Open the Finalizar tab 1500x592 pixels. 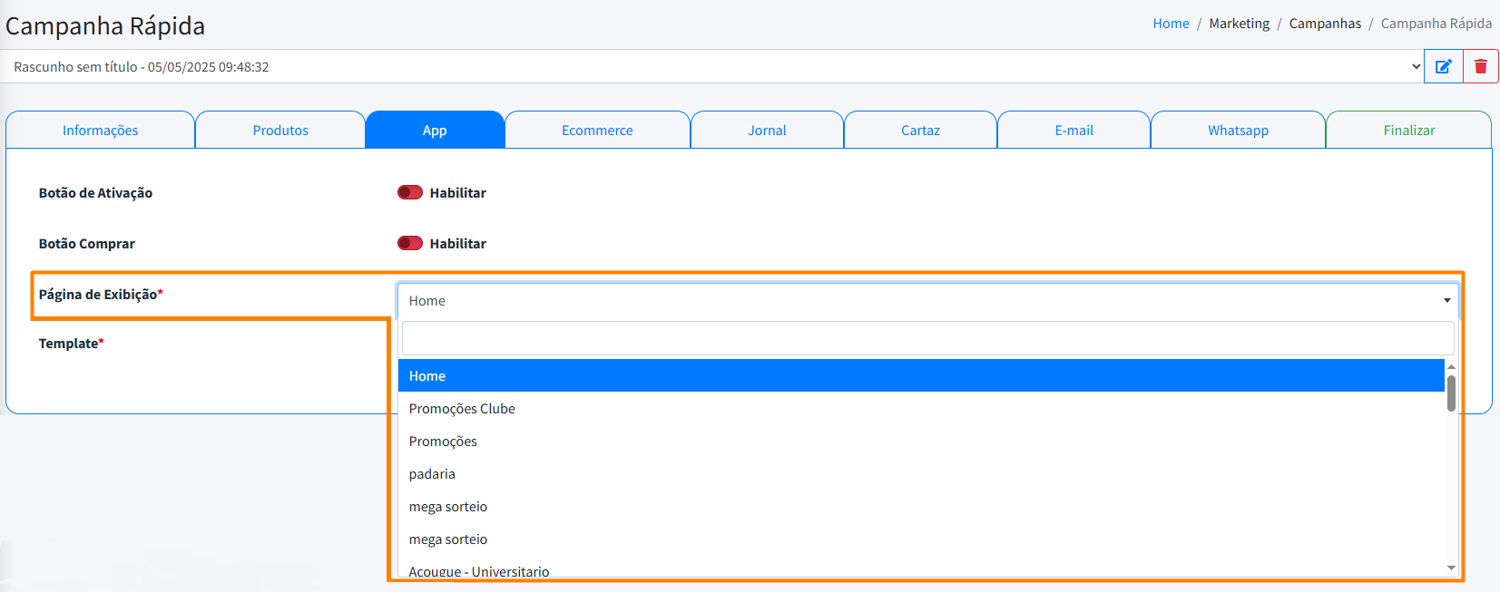pos(1408,131)
